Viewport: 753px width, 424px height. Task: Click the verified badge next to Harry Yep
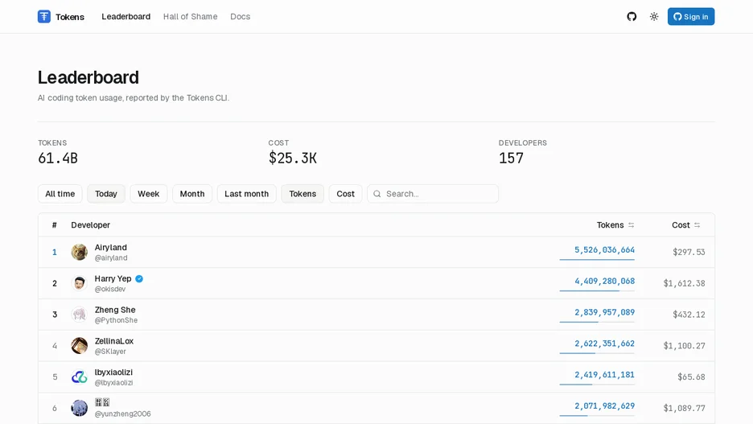coord(139,278)
